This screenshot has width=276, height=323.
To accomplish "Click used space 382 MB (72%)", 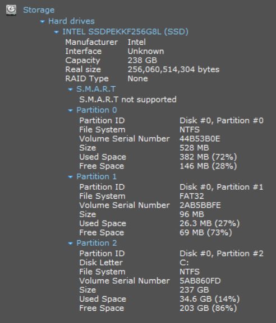I will pyautogui.click(x=208, y=157).
